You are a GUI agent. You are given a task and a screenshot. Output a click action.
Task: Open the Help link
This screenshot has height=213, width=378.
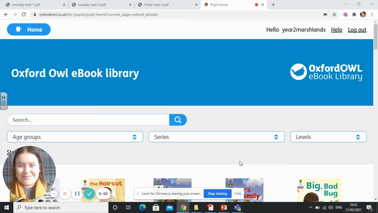pyautogui.click(x=337, y=30)
